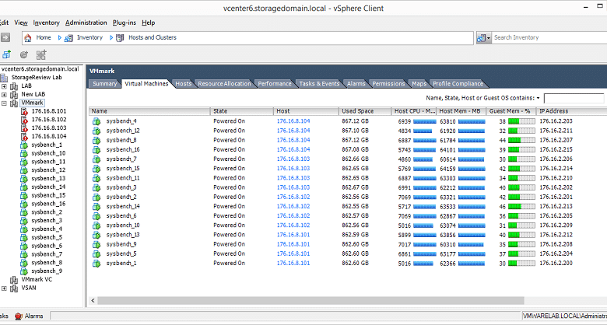
Task: Click the Host Mem bar for sysbench_9
Action: pyautogui.click(x=471, y=244)
